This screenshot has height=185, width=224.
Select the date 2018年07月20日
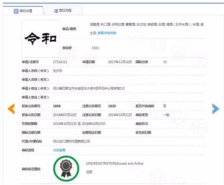[x=65, y=115]
